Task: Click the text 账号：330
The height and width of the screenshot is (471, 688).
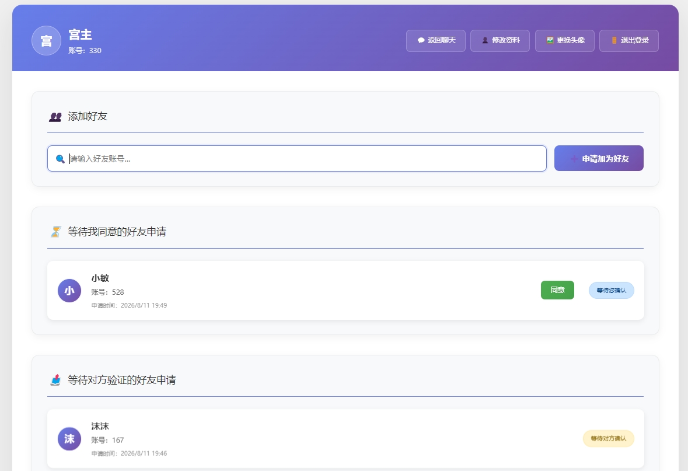Action: point(85,50)
